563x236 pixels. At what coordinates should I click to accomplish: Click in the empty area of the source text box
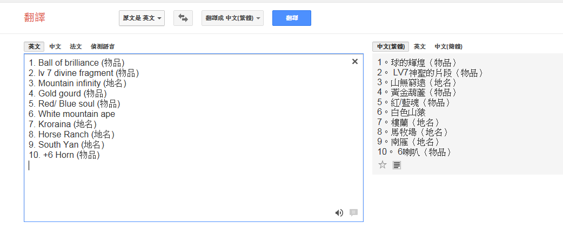pos(189,189)
